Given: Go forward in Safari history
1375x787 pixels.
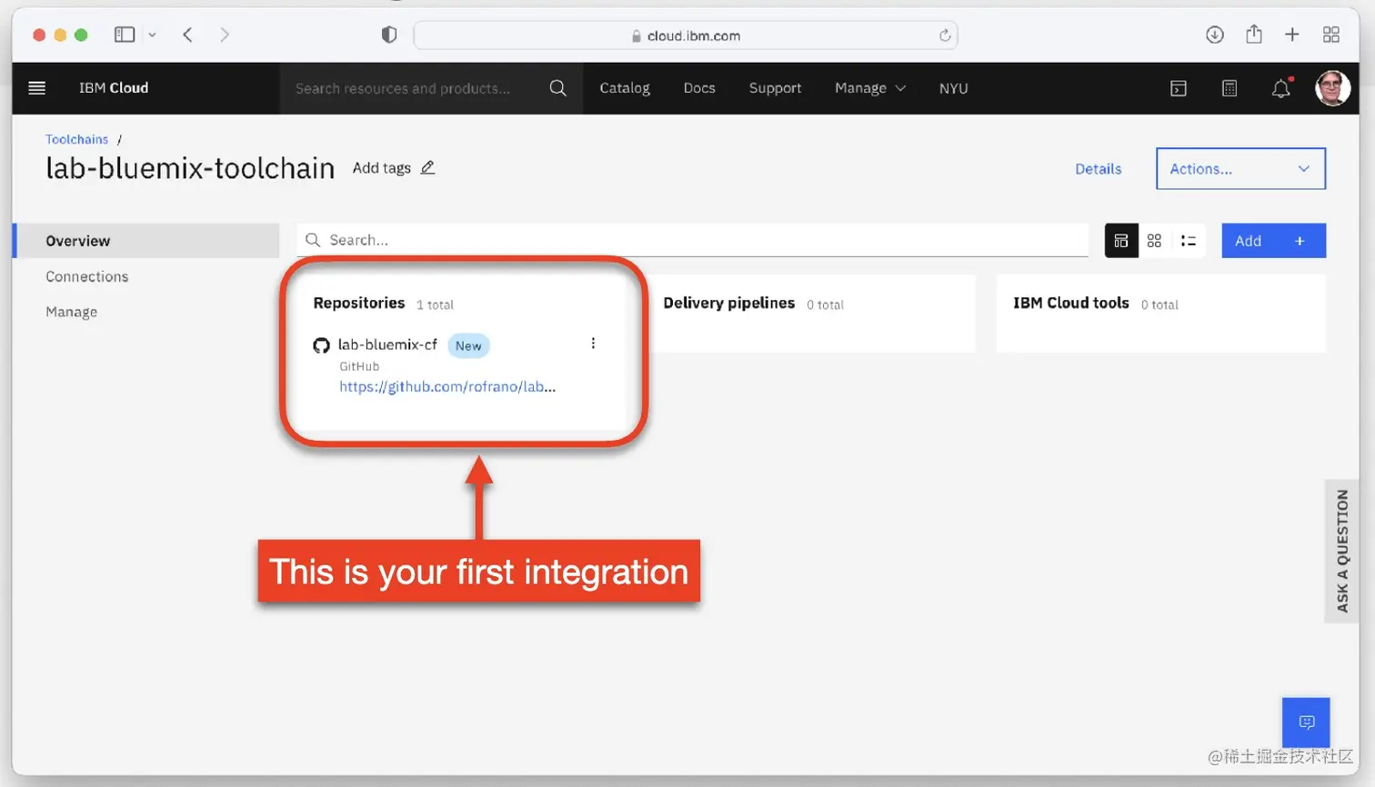Looking at the screenshot, I should [225, 35].
